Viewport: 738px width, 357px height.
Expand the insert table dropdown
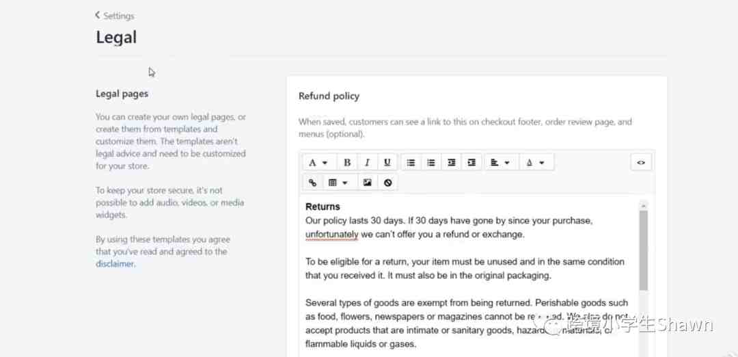[338, 183]
